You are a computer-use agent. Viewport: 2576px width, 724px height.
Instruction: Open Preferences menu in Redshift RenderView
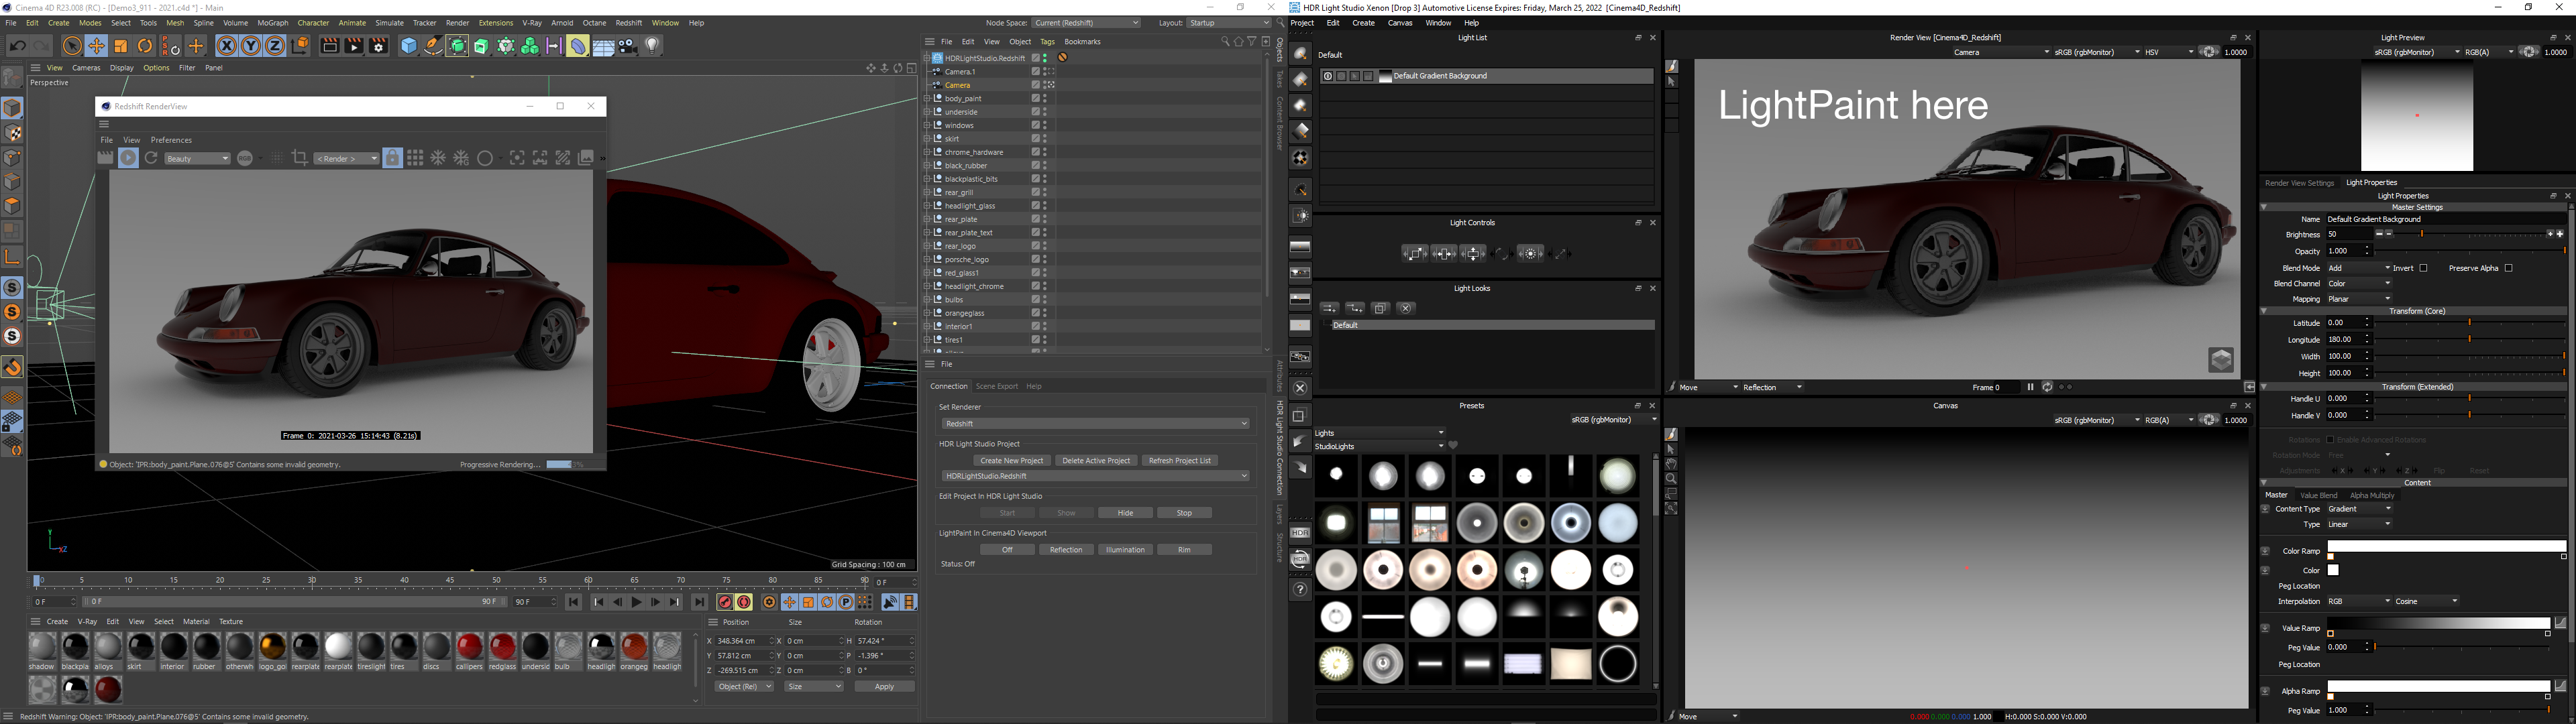click(171, 140)
